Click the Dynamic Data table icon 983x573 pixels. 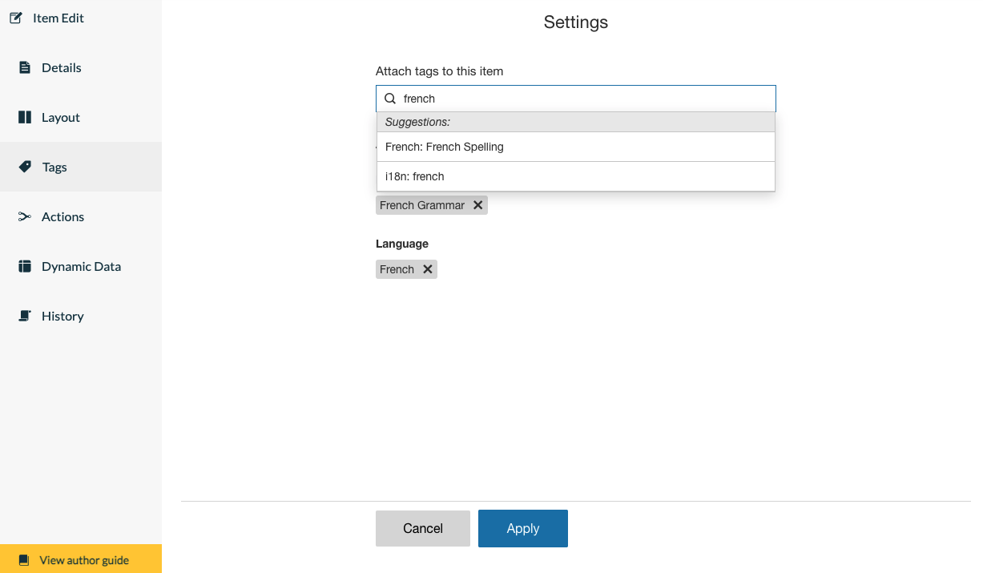pos(25,266)
